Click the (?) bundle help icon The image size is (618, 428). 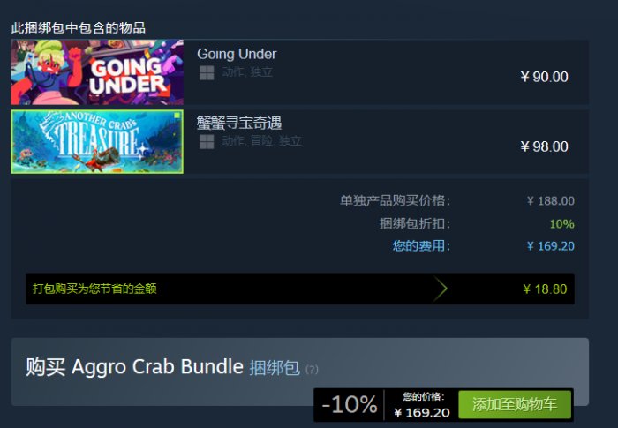(x=312, y=370)
